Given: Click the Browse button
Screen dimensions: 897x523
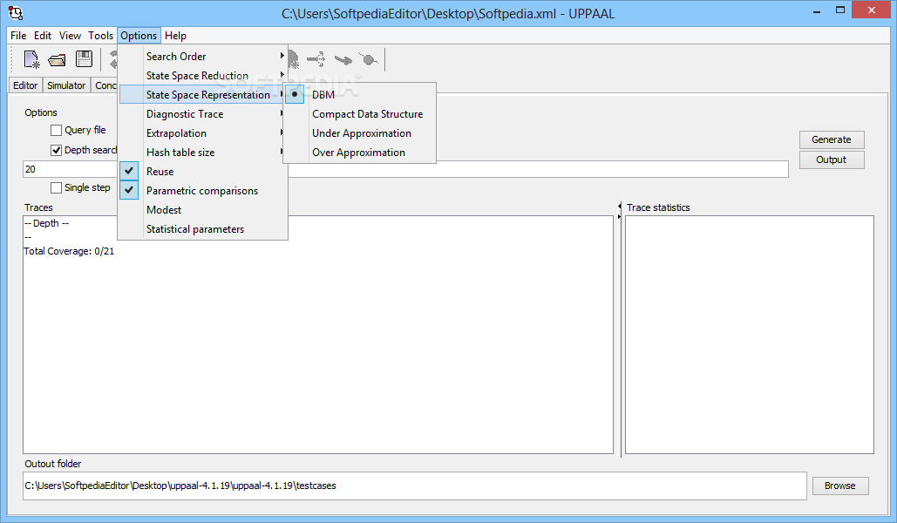Looking at the screenshot, I should click(x=839, y=486).
